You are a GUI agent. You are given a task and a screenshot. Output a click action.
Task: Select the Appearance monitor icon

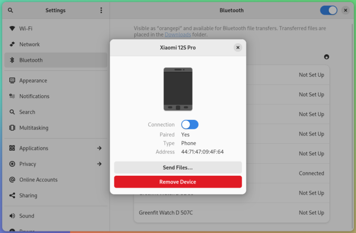pyautogui.click(x=12, y=80)
